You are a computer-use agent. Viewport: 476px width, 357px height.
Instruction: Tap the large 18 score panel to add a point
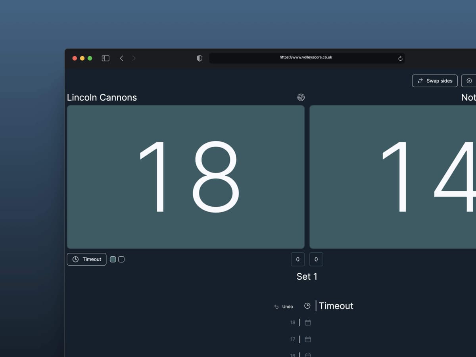pyautogui.click(x=186, y=177)
